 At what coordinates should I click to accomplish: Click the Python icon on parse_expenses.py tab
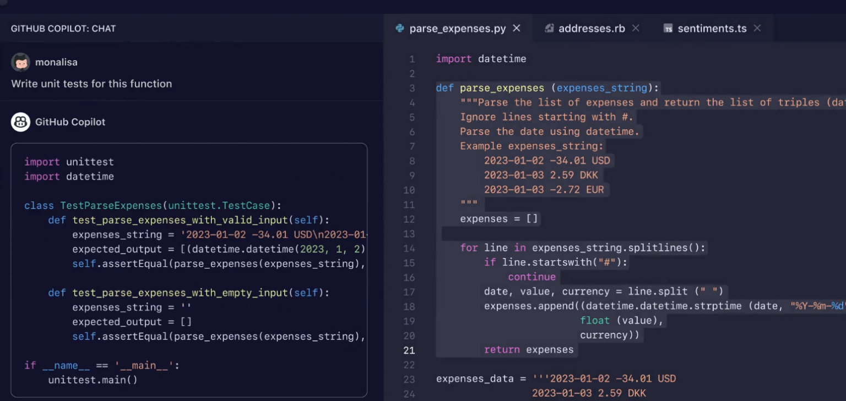click(399, 28)
